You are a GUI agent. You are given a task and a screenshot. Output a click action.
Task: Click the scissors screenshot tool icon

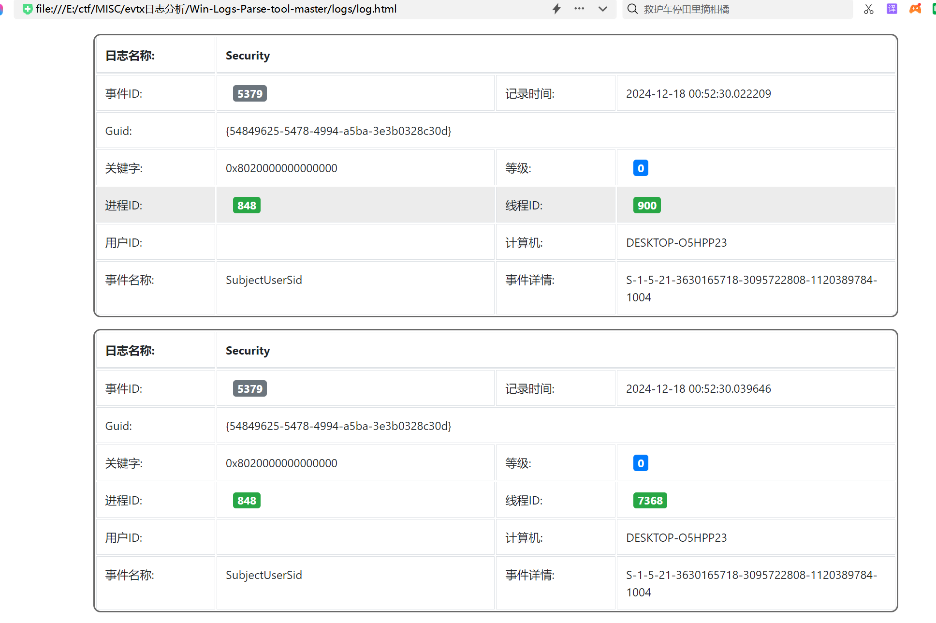coord(869,9)
